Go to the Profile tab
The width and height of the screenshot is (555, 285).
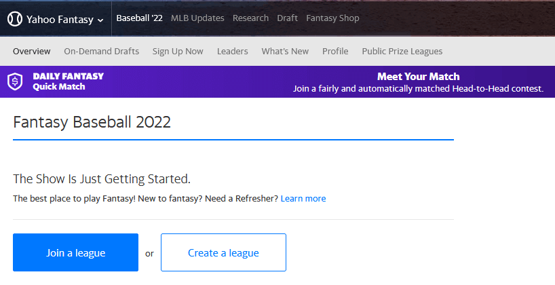click(335, 52)
